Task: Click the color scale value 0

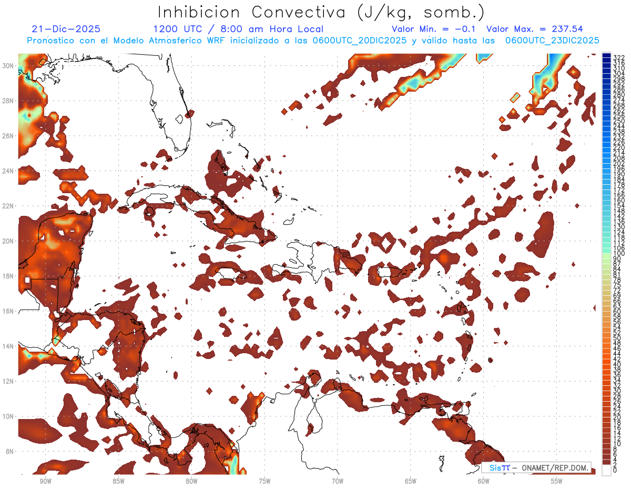Action: (615, 470)
